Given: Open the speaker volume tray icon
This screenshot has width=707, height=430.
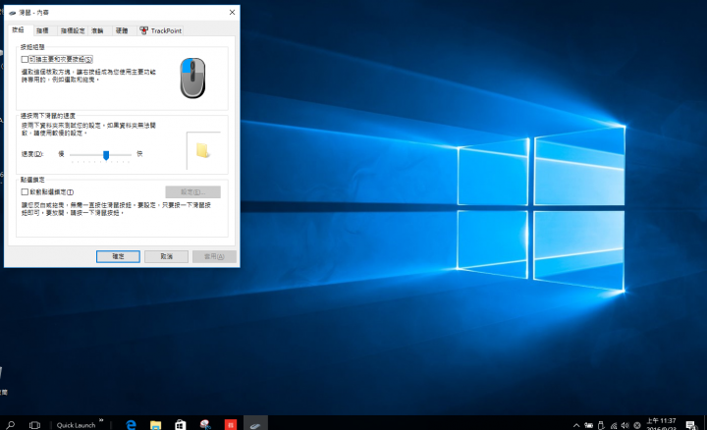Looking at the screenshot, I should 625,425.
